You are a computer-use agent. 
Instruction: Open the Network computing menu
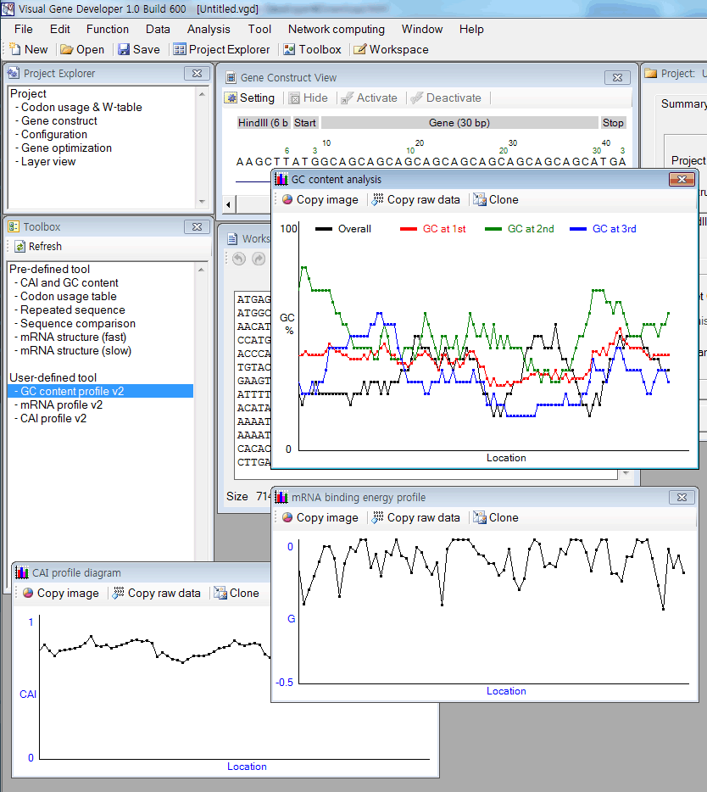click(337, 29)
